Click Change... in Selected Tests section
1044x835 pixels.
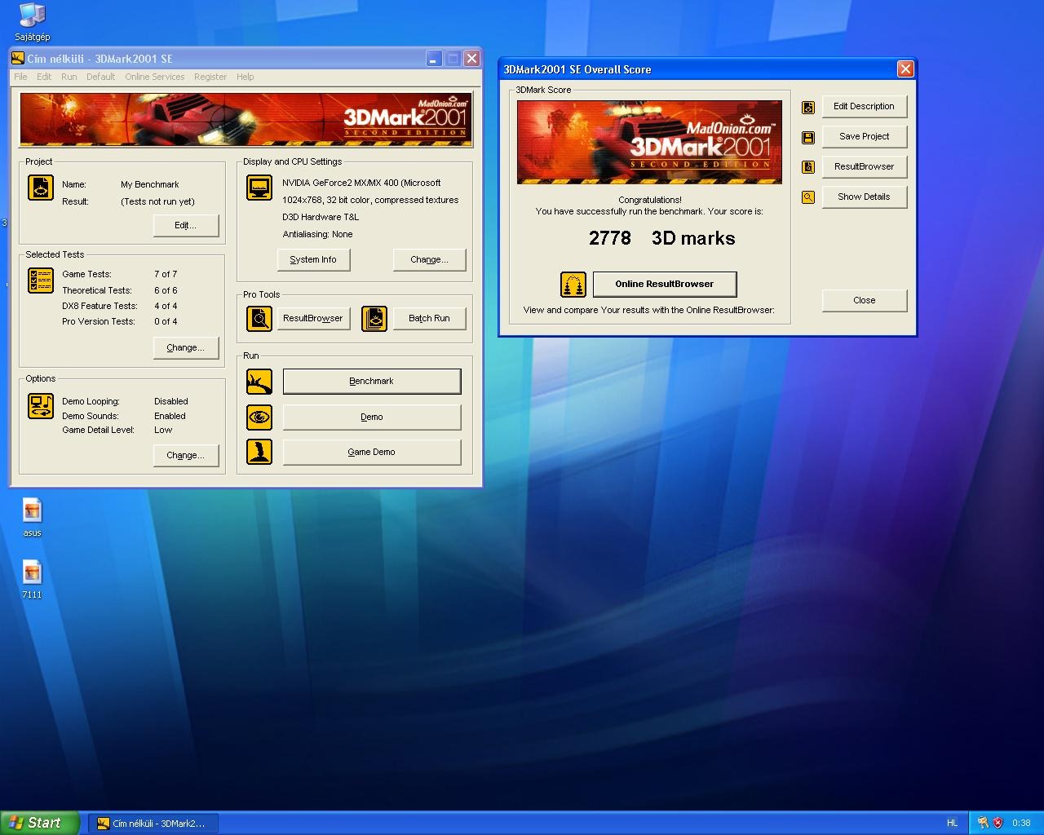click(x=186, y=347)
